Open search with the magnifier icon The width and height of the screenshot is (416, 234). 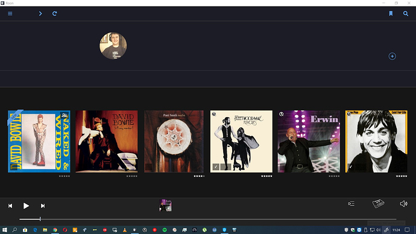[406, 13]
